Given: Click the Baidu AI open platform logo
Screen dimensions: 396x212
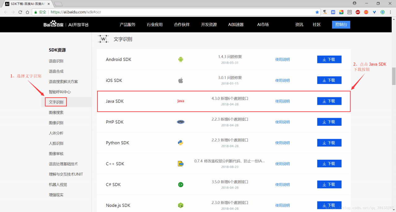Looking at the screenshot, I should click(66, 24).
